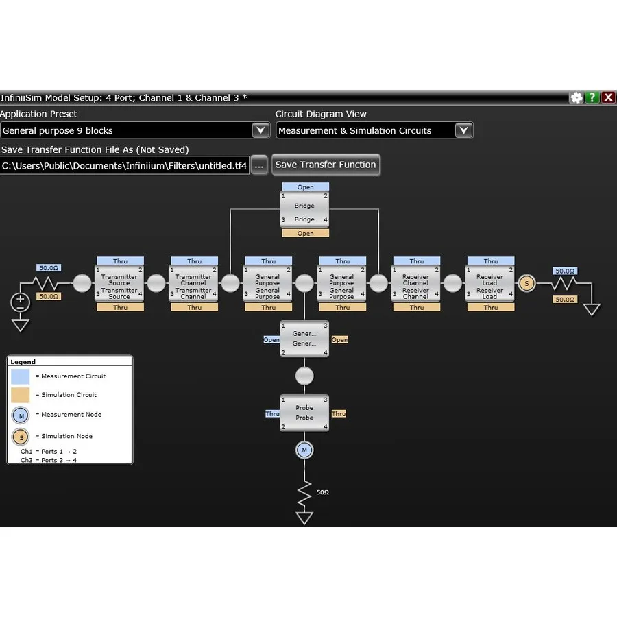
Task: Open the Application Preset dropdown
Action: coord(260,130)
